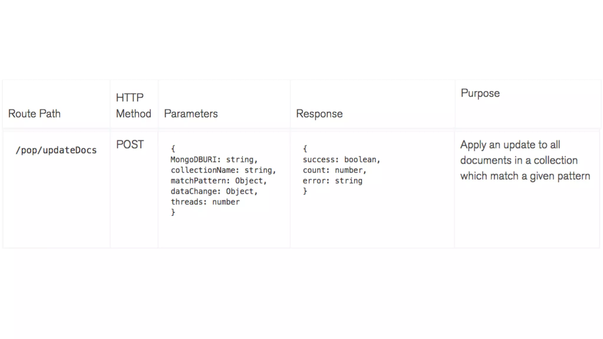Image resolution: width=603 pixels, height=339 pixels.
Task: Click the /pop/updateDocs route path
Action: 56,150
